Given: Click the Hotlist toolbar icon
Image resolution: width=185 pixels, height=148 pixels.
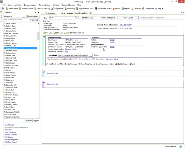Looking at the screenshot, I should (x=116, y=9).
